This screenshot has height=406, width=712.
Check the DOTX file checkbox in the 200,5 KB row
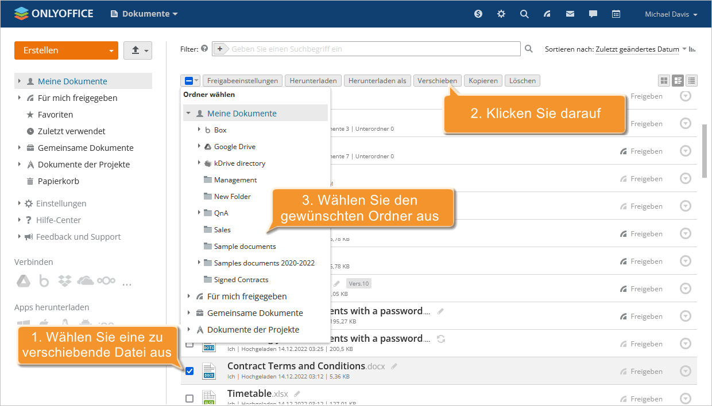pos(189,343)
